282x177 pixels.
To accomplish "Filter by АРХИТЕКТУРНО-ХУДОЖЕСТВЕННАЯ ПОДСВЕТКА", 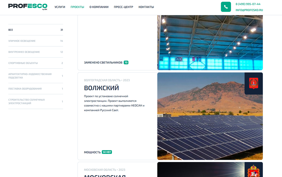I will click(36, 76).
